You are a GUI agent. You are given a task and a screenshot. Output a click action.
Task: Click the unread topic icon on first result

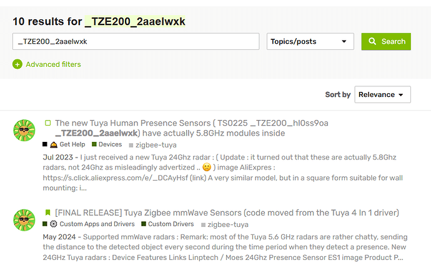(47, 123)
